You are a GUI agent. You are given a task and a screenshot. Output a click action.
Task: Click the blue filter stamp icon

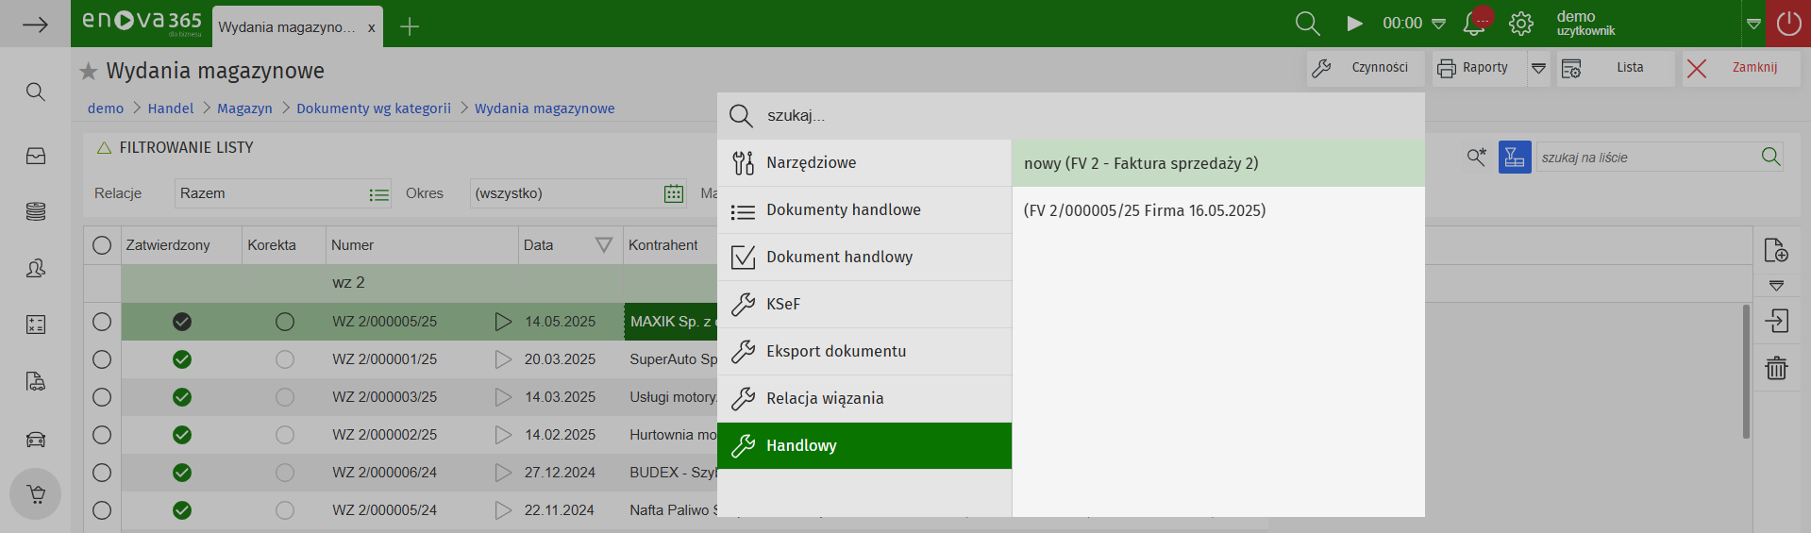coord(1514,158)
